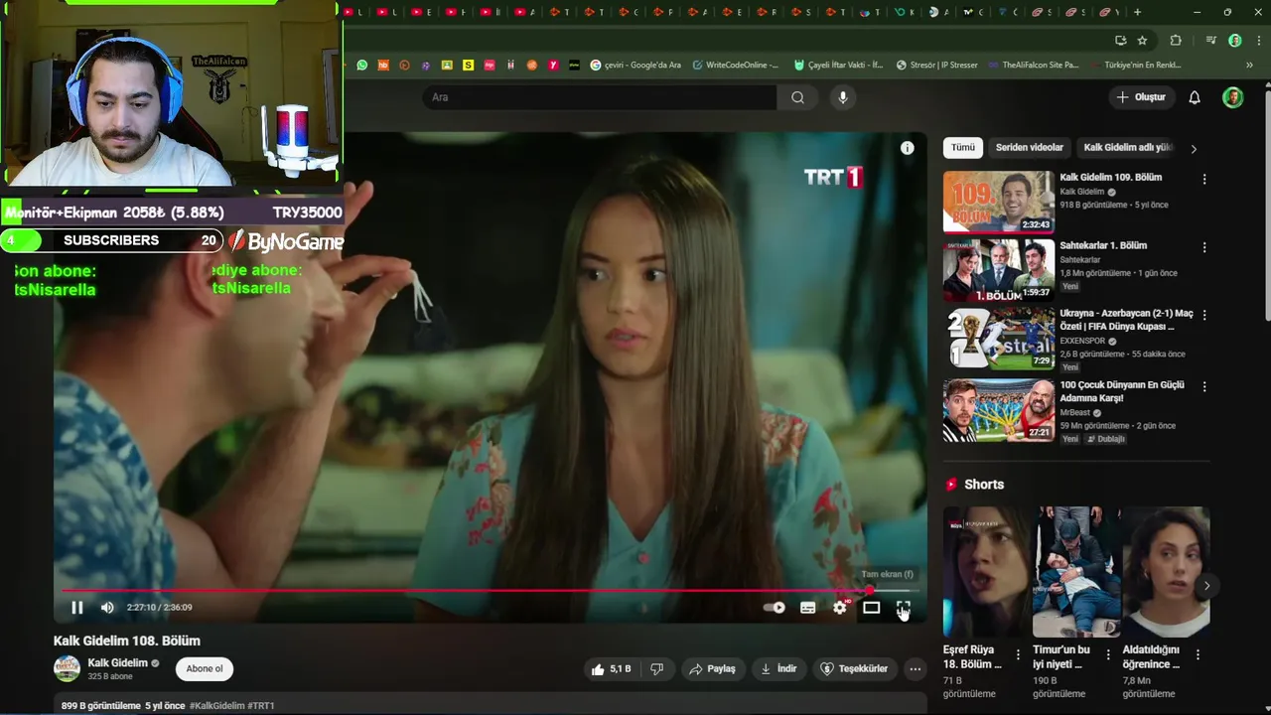1271x715 pixels.
Task: Select the Kalk Gidelim adlı yükleyen chip
Action: pos(1128,148)
